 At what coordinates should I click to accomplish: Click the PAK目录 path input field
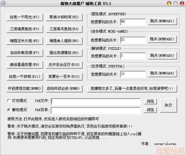point(96,110)
